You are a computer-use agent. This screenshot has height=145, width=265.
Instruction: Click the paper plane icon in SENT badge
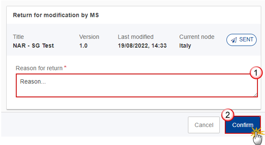click(x=234, y=40)
